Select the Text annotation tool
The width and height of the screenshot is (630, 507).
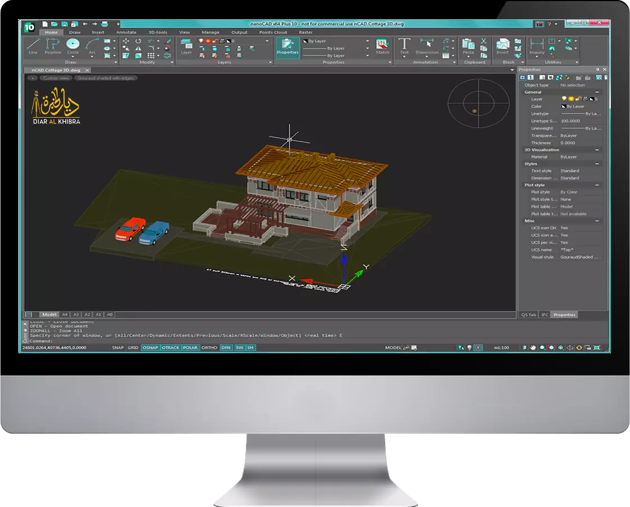coord(404,46)
